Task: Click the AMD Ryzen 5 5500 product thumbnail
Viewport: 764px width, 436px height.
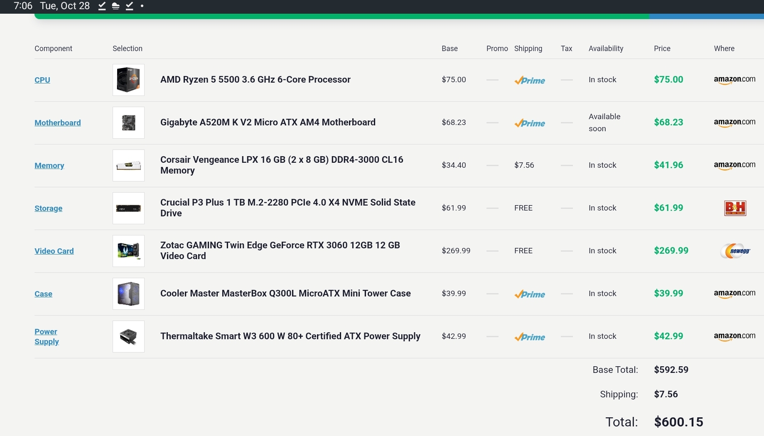Action: click(x=128, y=80)
